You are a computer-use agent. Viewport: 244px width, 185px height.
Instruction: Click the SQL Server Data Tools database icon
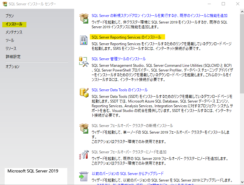(84, 92)
